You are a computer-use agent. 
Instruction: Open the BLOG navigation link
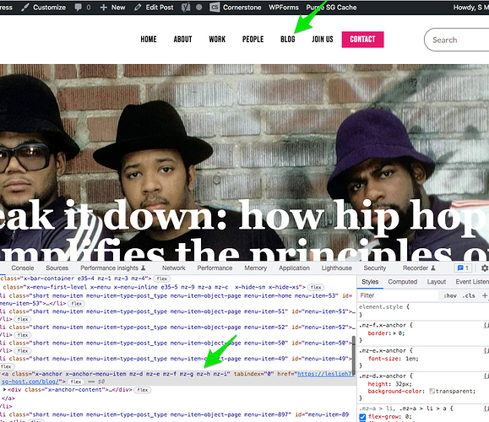coord(287,40)
